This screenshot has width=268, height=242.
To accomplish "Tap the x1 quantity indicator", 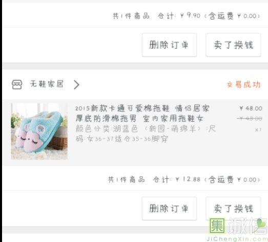I will click(x=258, y=130).
